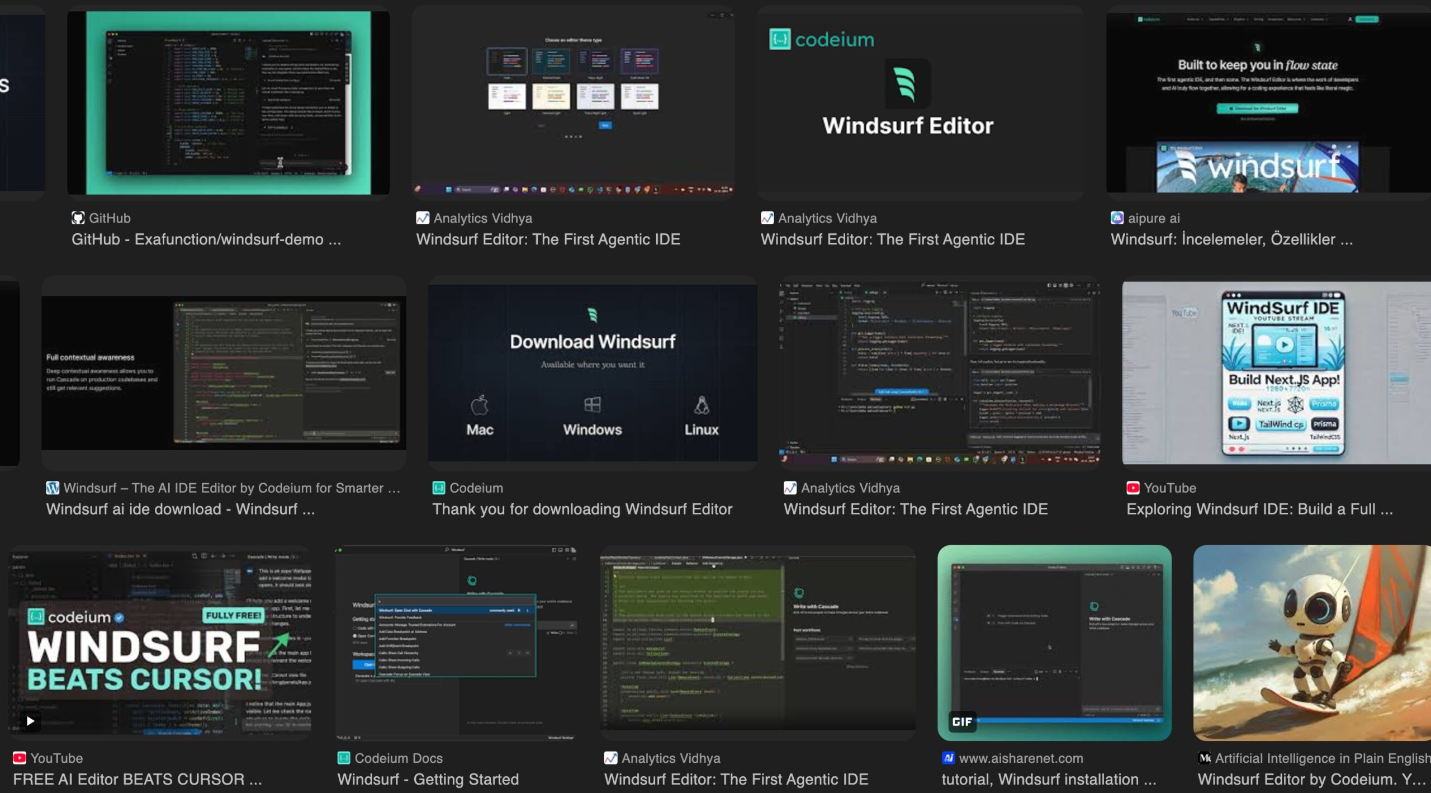Click the 'aipure ai' source name

click(1154, 218)
